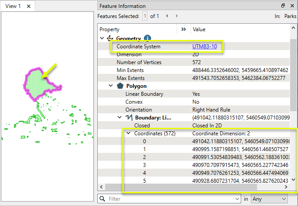Click the Geometry info icon
Screen dimensions: 298x206
tap(148, 39)
